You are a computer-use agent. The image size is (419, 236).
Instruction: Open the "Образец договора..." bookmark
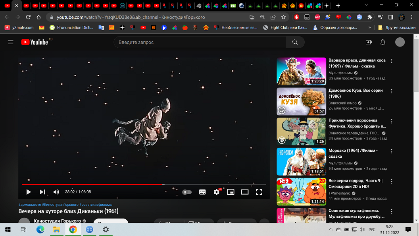[x=335, y=27]
